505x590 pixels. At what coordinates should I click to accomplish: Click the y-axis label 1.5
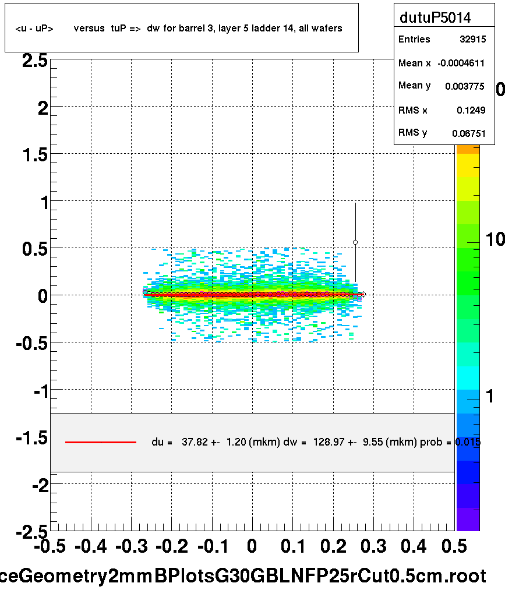pyautogui.click(x=35, y=155)
